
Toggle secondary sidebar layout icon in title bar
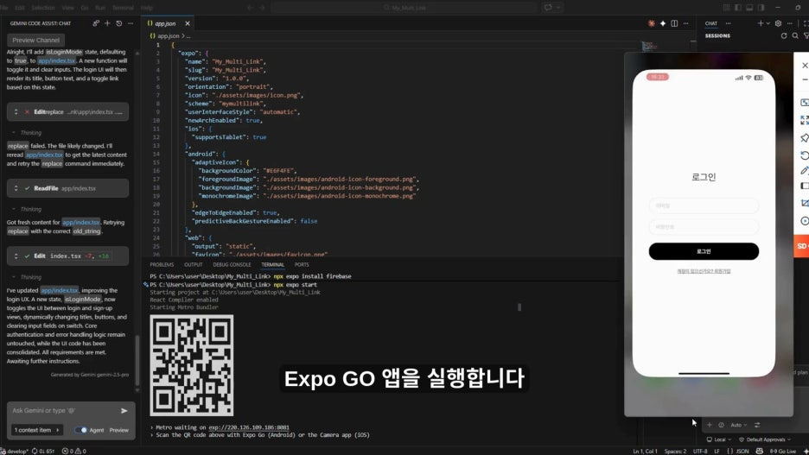click(761, 8)
